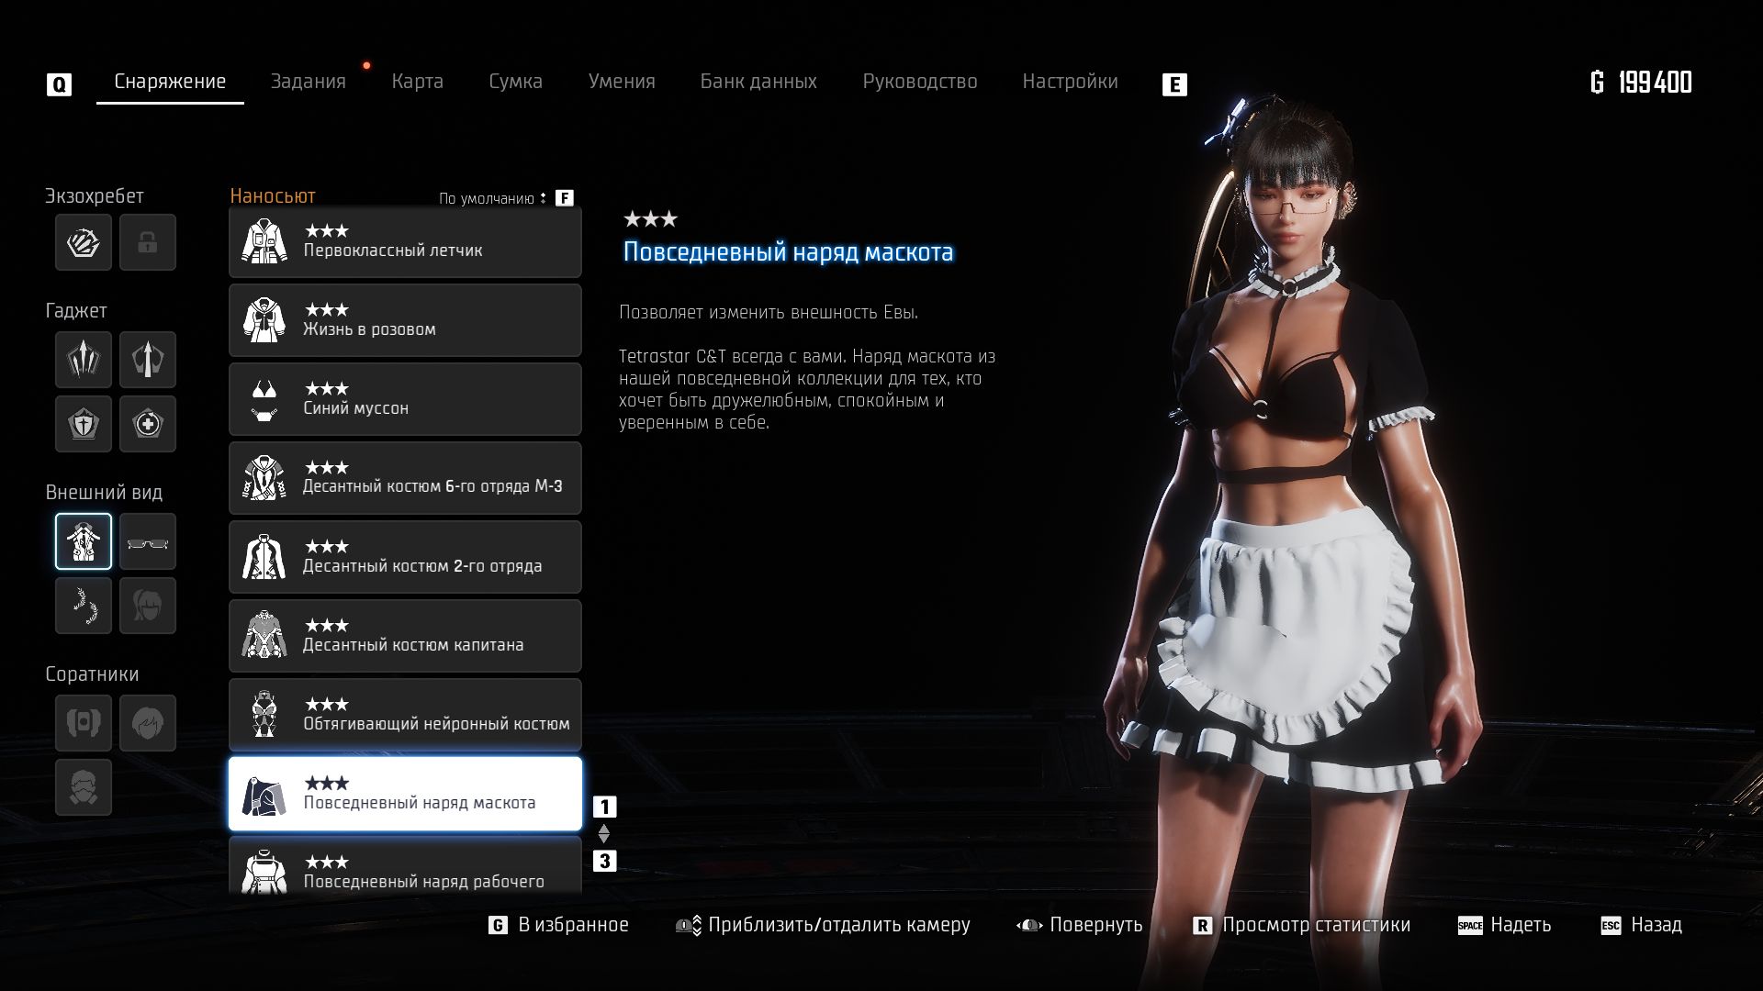Click the Назад back button

(x=1642, y=925)
